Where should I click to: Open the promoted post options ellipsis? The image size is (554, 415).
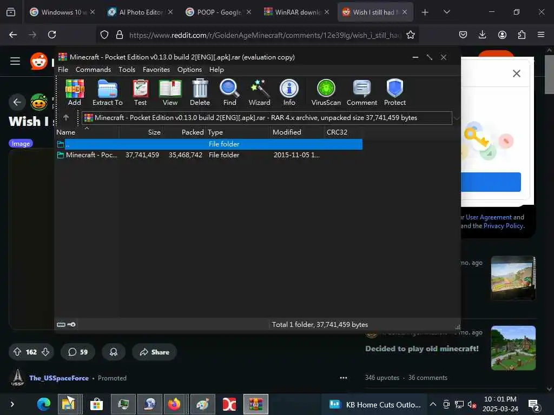(344, 378)
